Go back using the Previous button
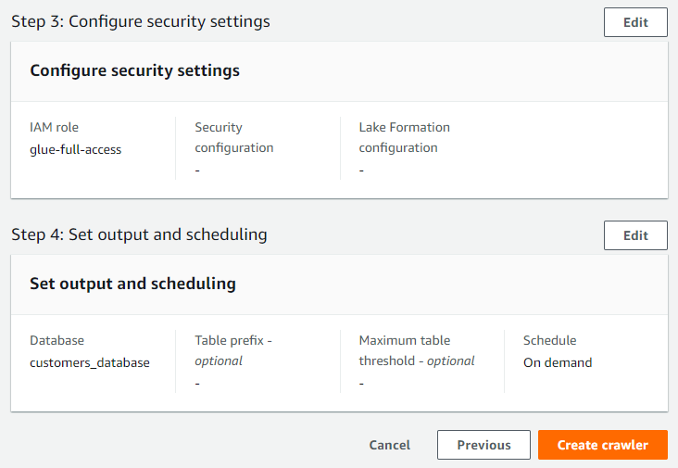Screen dimensions: 678x468 [x=483, y=445]
